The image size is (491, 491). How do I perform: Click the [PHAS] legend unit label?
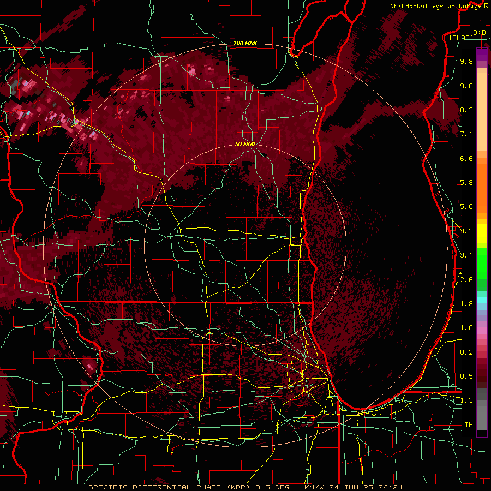point(461,38)
